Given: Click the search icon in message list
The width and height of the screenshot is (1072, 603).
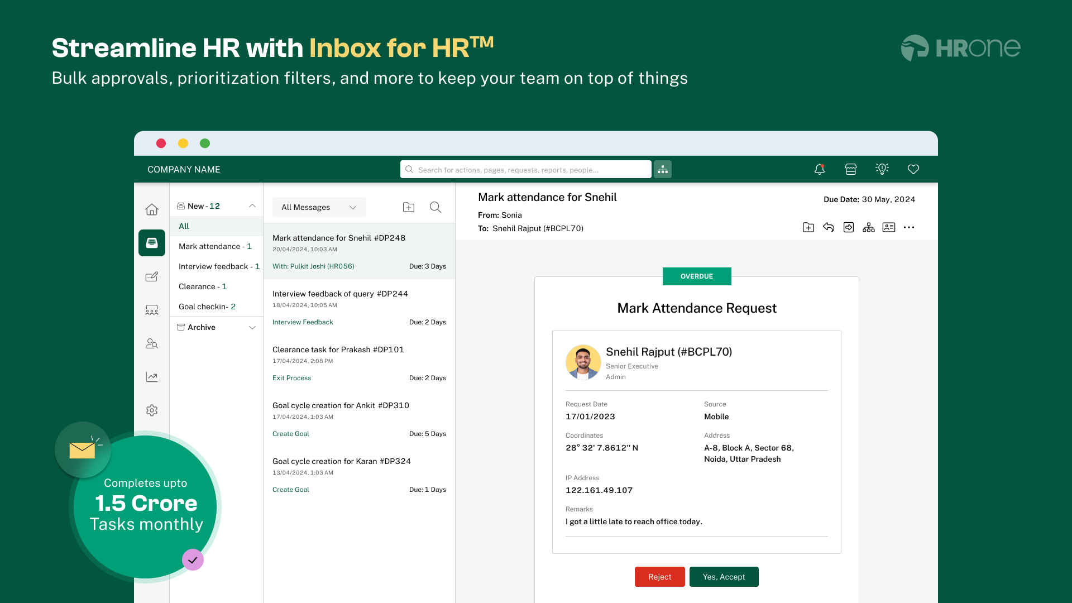Looking at the screenshot, I should click(435, 207).
